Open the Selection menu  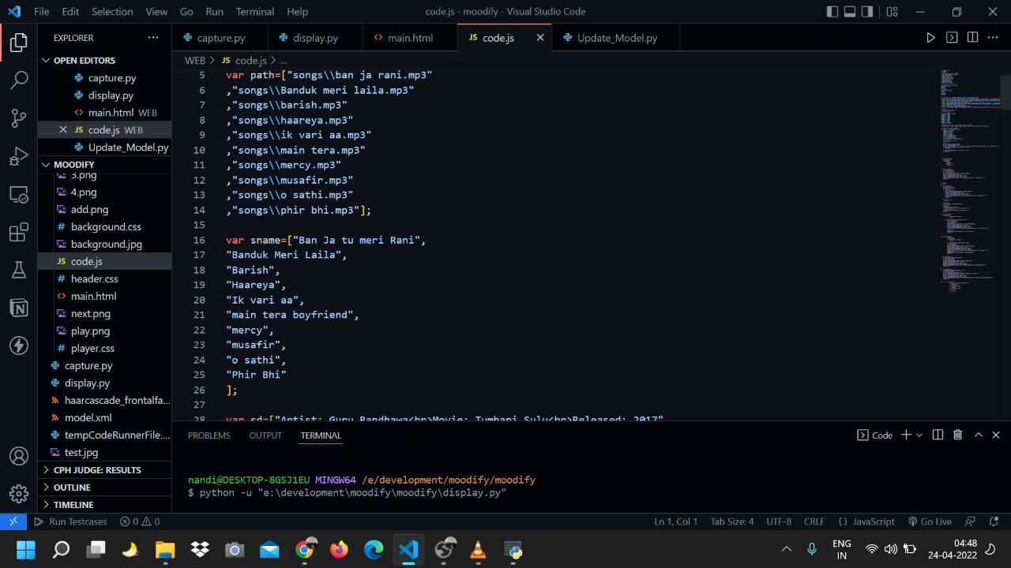112,12
